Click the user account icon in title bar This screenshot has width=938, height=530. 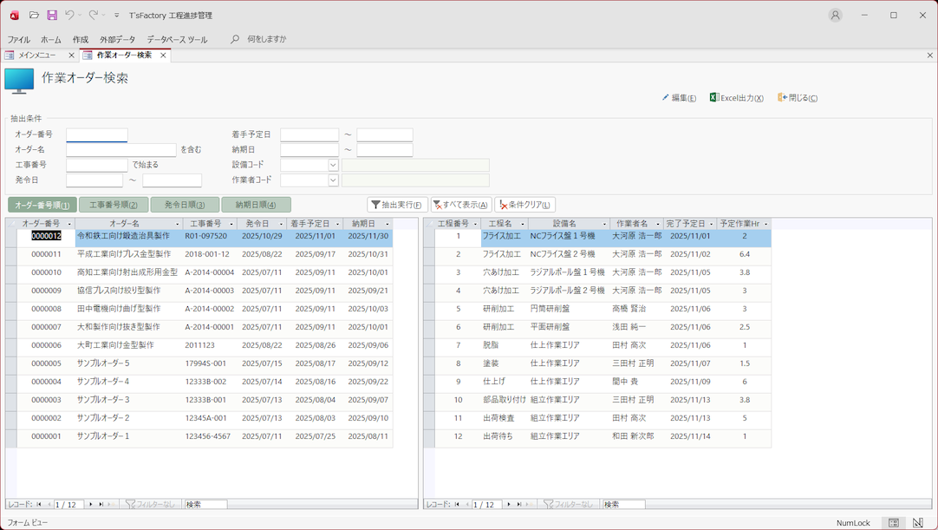pyautogui.click(x=835, y=15)
